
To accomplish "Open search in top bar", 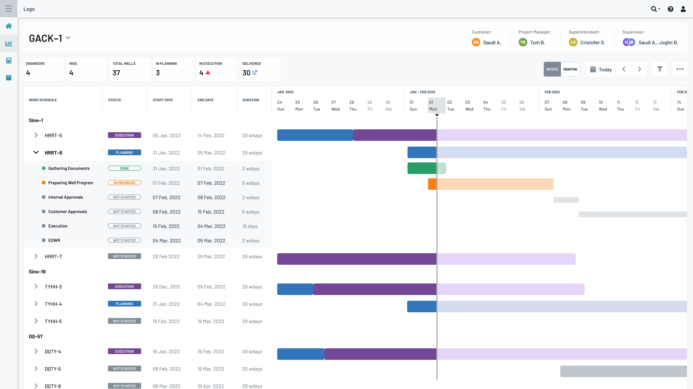I will tap(655, 9).
